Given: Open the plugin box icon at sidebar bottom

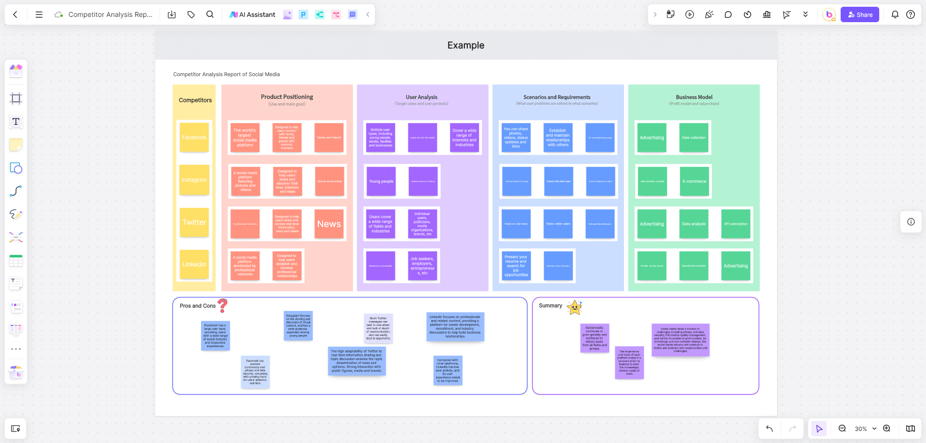Looking at the screenshot, I should coord(16,372).
